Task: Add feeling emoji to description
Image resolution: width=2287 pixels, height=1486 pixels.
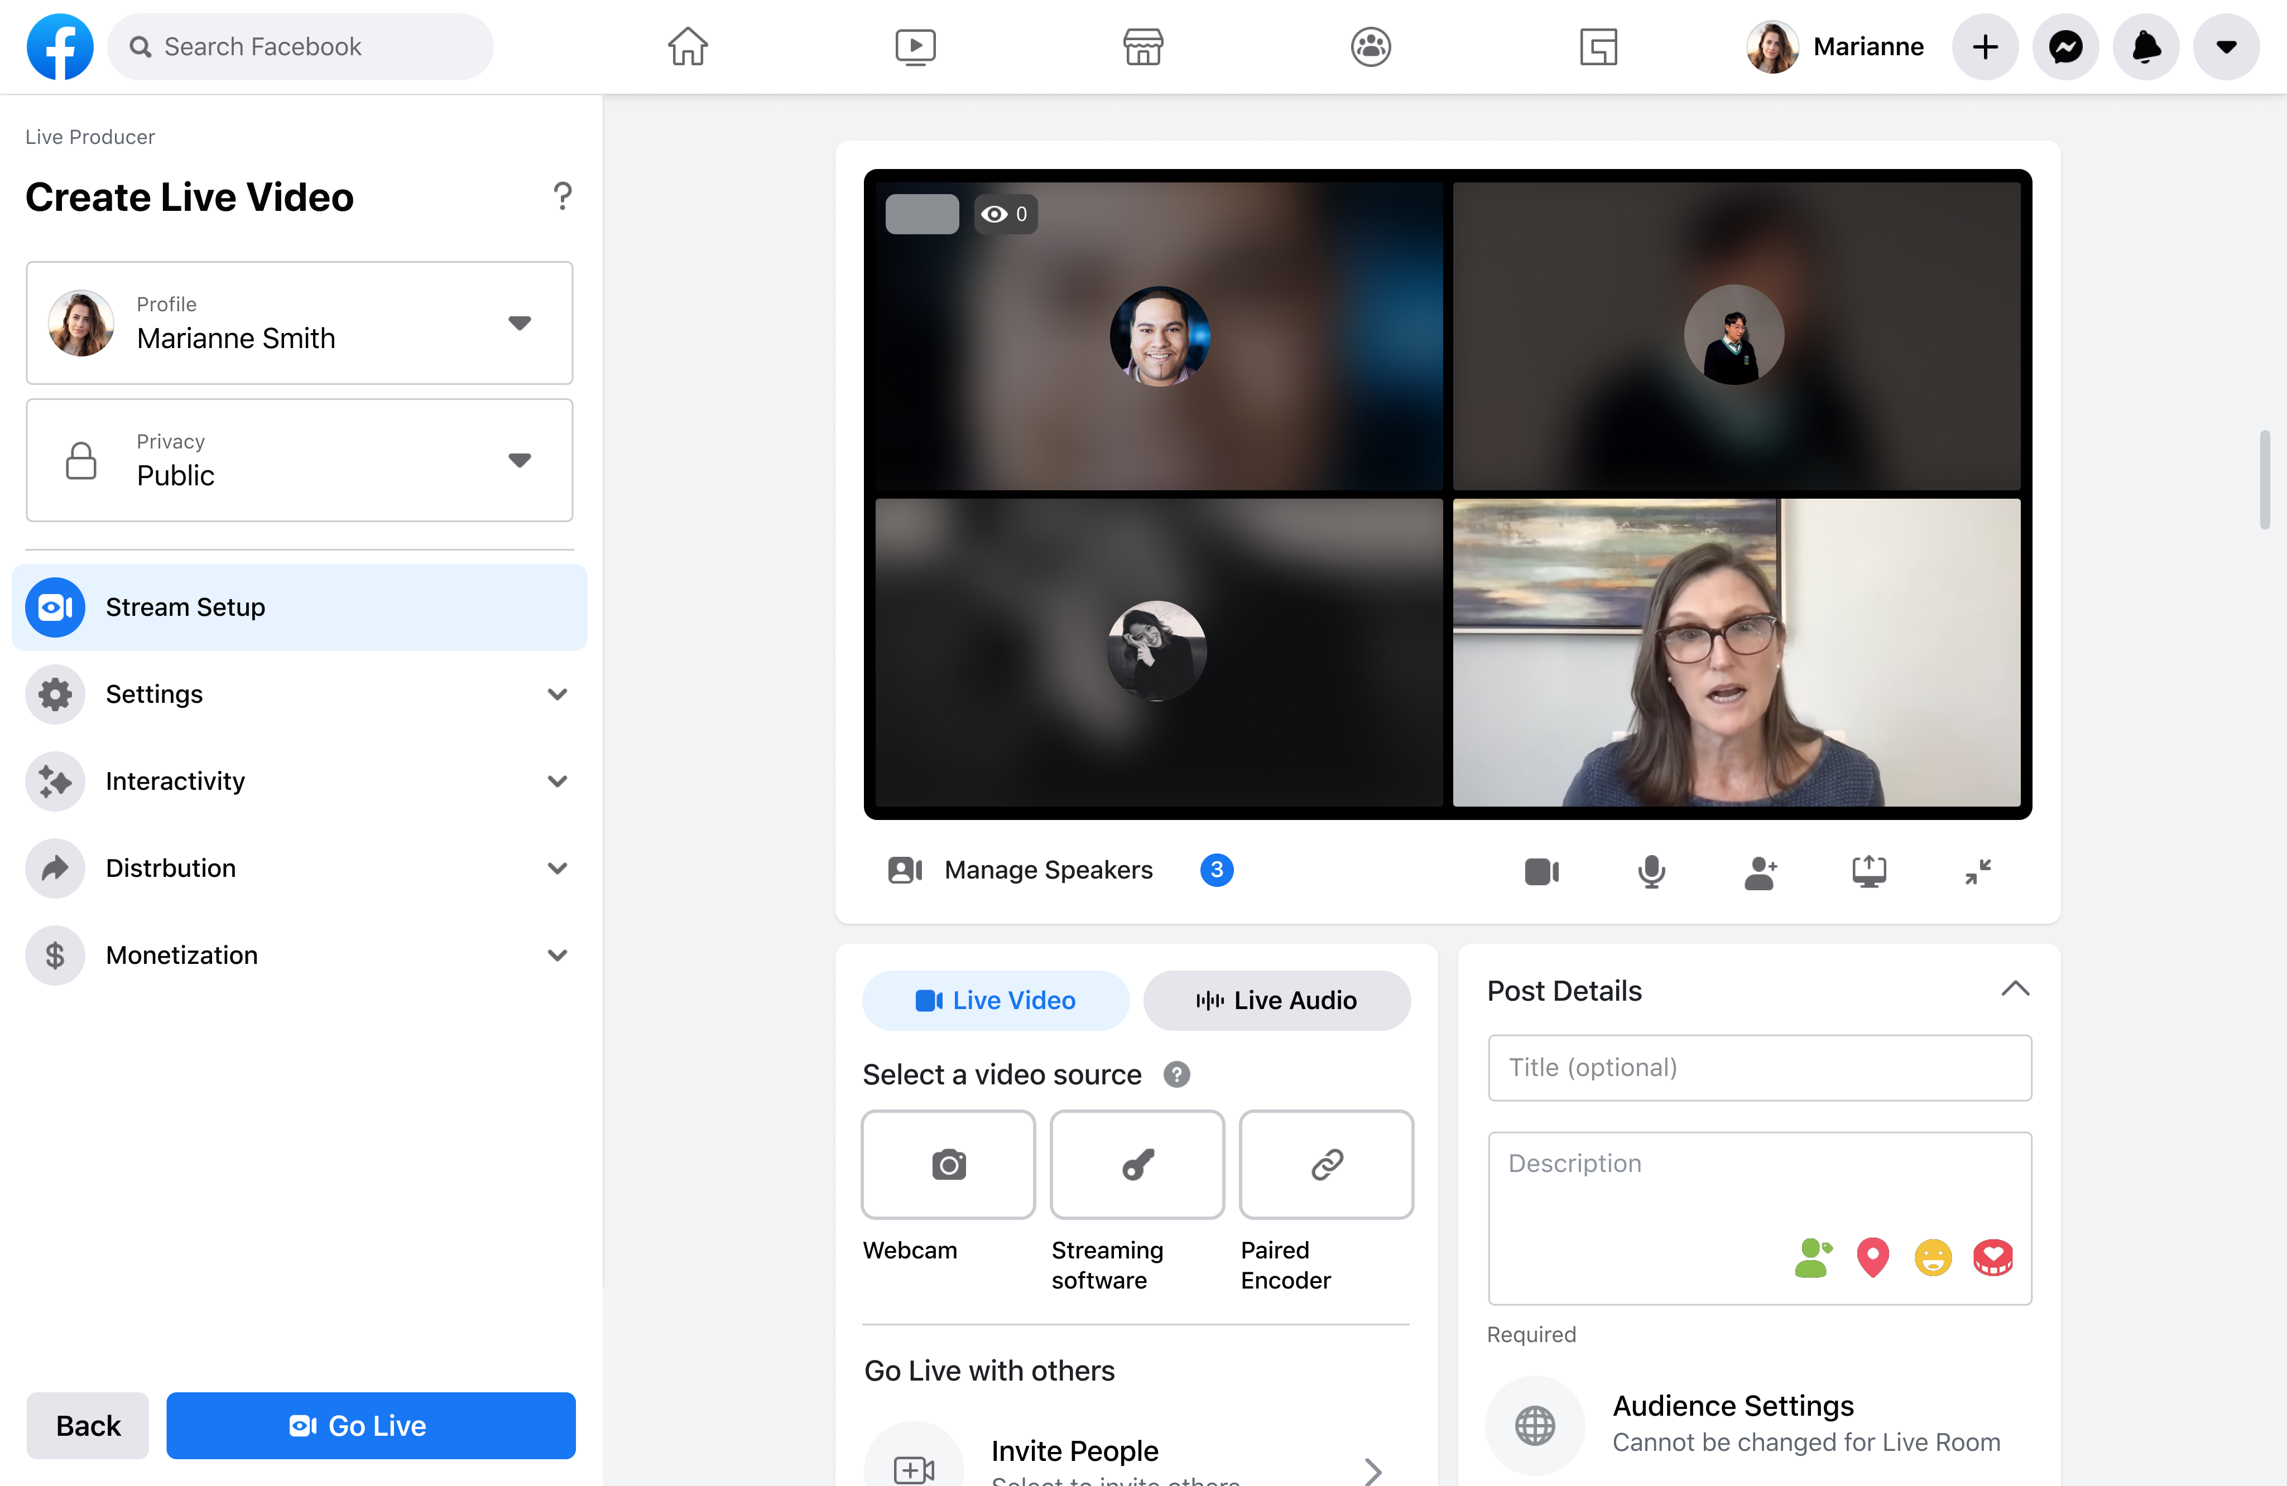Action: (x=1933, y=1258)
